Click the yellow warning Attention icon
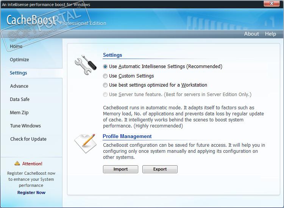This screenshot has height=208, width=284. click(17, 163)
